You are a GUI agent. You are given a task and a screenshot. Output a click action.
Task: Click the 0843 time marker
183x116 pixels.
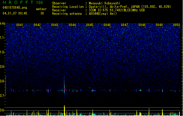point(55,25)
